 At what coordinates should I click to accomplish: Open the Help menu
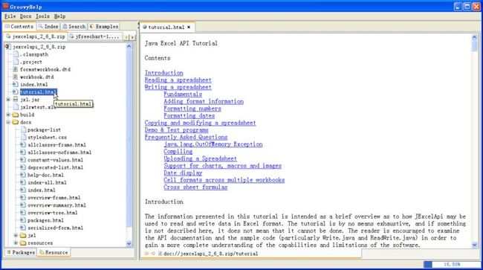point(59,16)
